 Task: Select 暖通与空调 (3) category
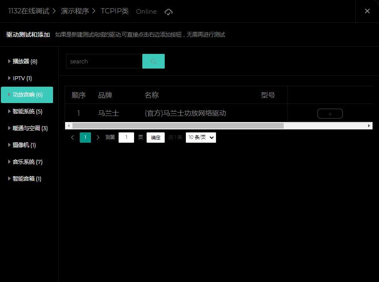point(30,128)
